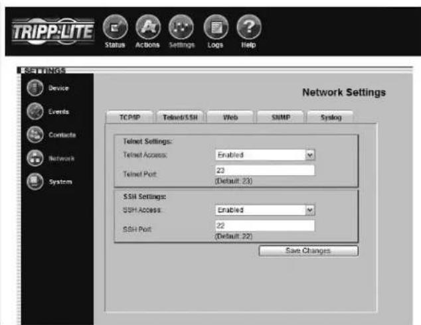Click the Contacts label in sidebar

(x=62, y=135)
